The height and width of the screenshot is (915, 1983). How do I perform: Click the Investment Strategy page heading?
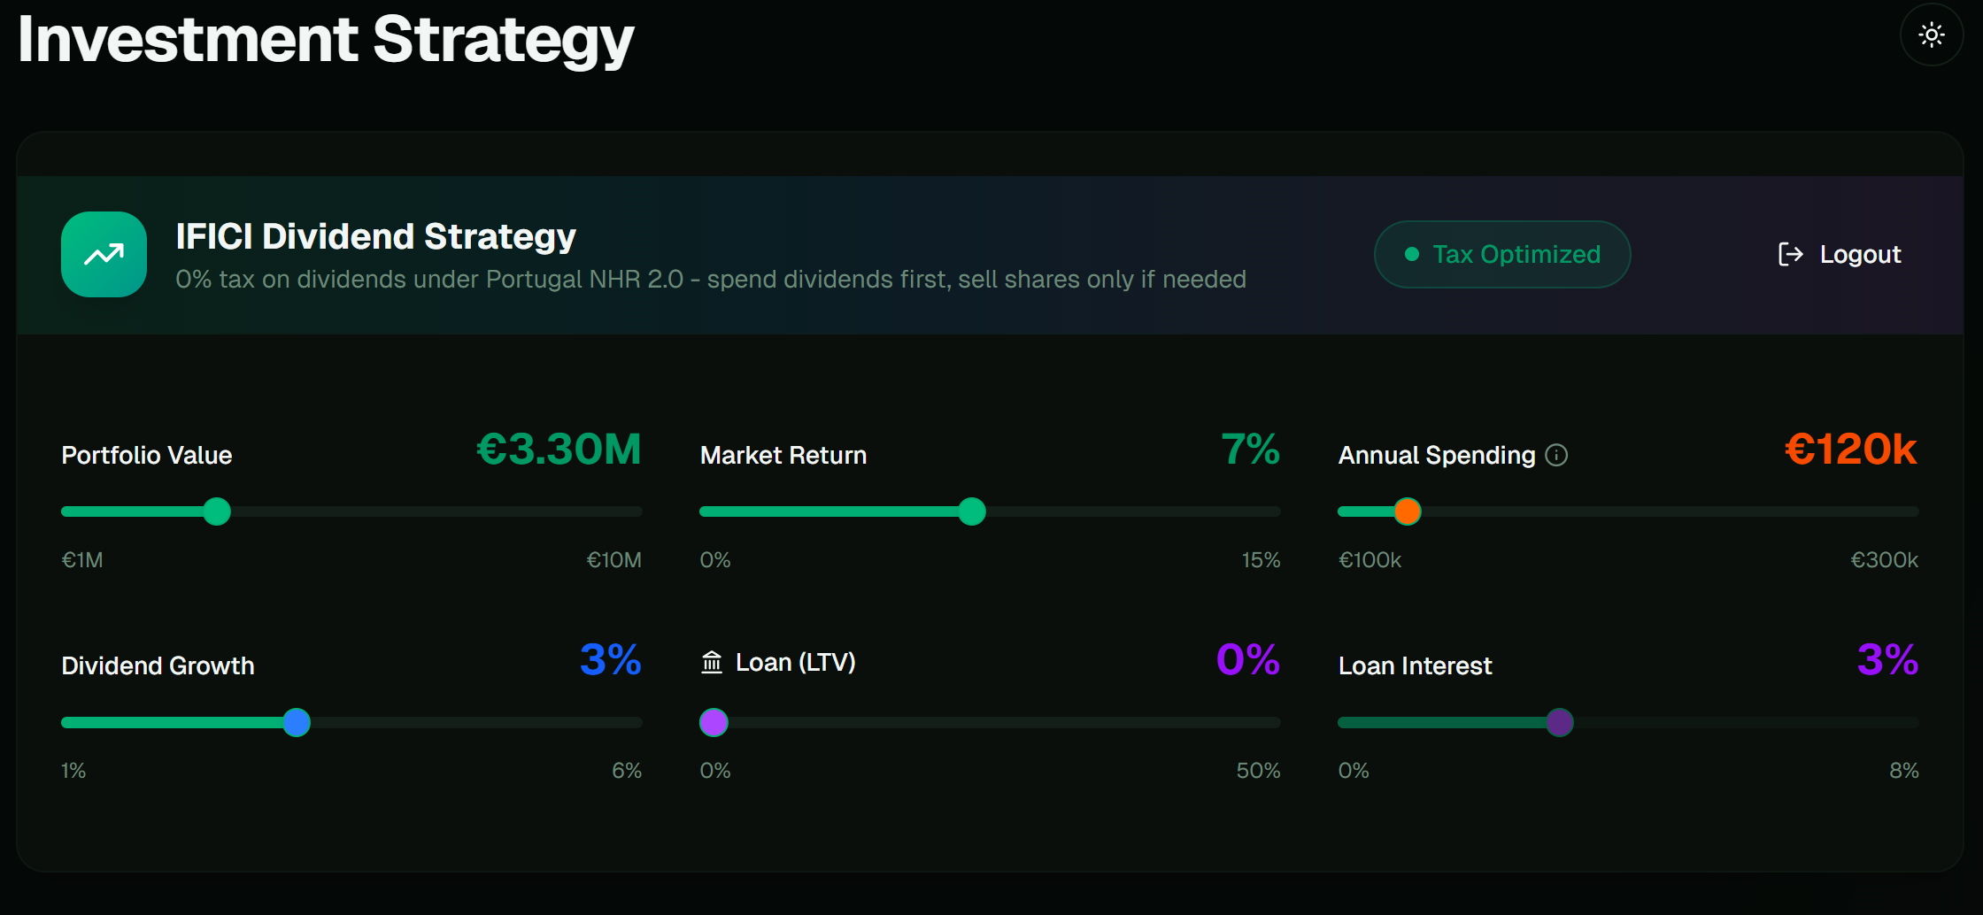point(325,38)
